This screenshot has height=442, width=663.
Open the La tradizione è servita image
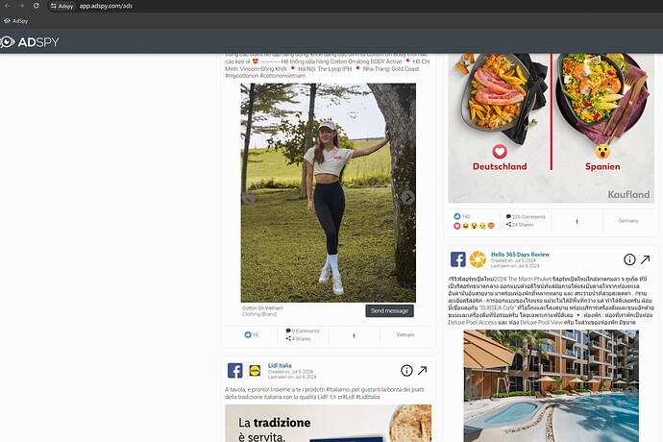328,424
